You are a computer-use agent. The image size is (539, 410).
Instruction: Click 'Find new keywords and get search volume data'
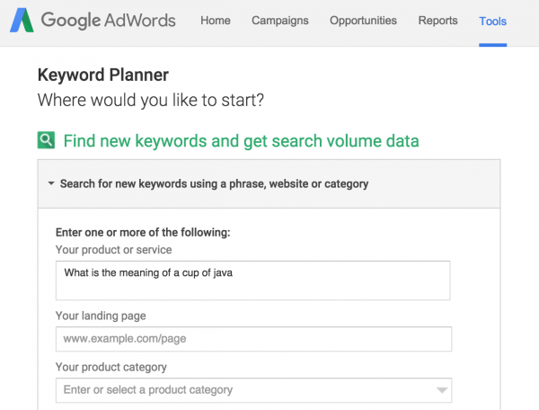click(242, 141)
